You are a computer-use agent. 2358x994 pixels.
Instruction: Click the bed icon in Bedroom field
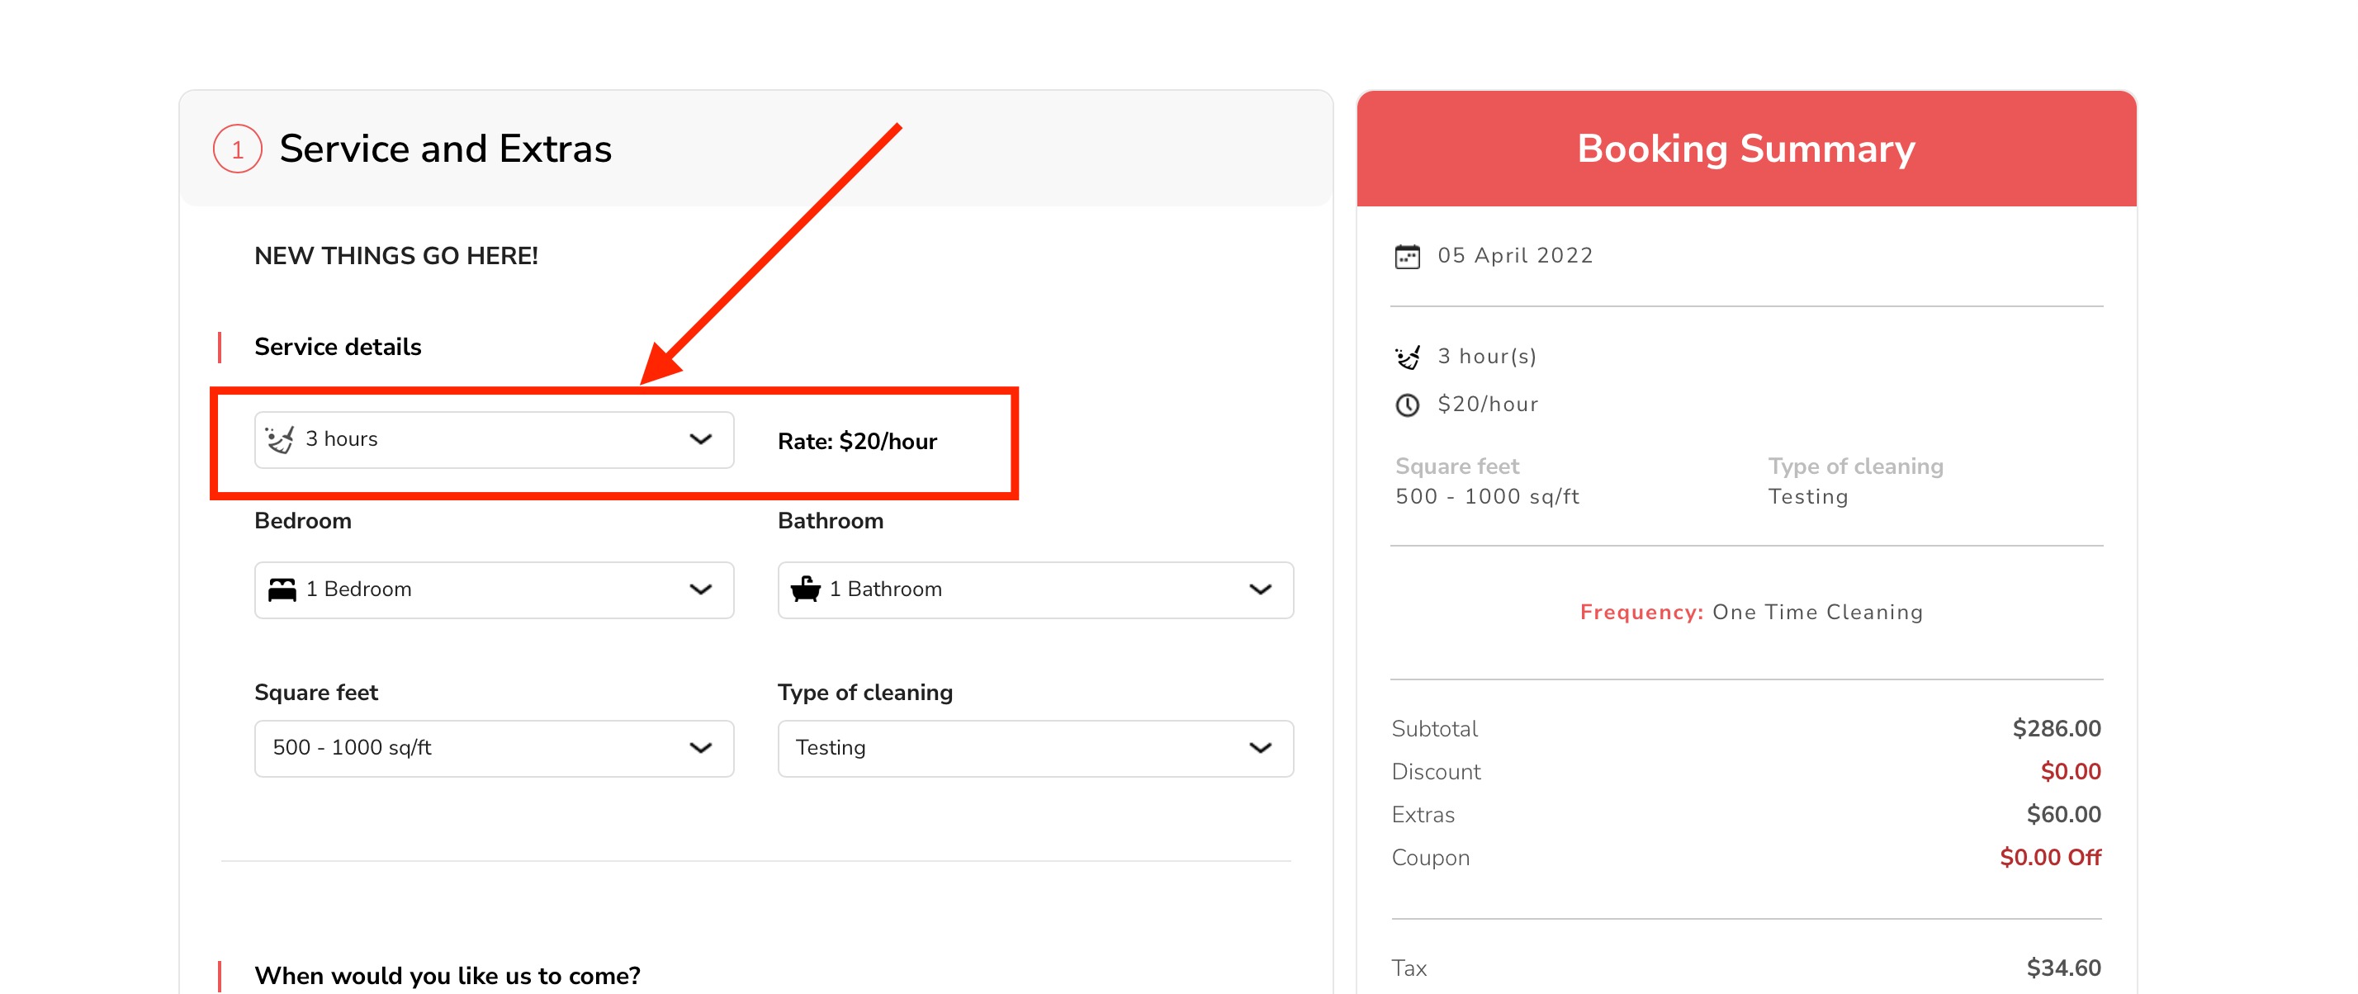(282, 589)
